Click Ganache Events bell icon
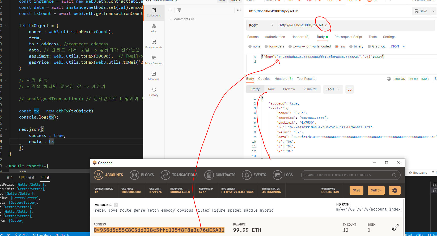 pyautogui.click(x=247, y=175)
